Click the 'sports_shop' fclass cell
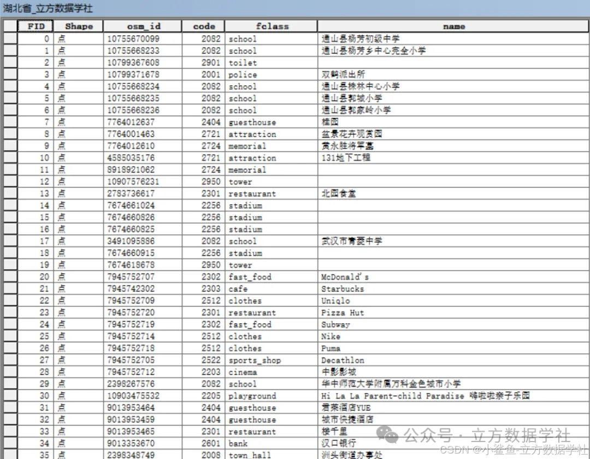This screenshot has height=459, width=590. (272, 360)
